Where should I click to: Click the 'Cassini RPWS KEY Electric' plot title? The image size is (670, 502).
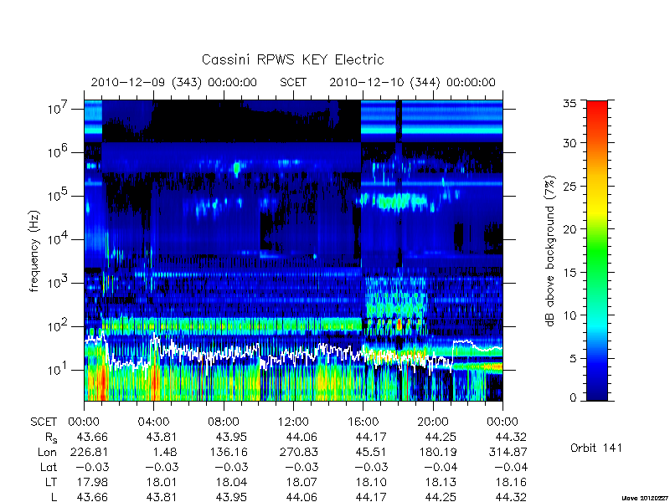[x=292, y=59]
